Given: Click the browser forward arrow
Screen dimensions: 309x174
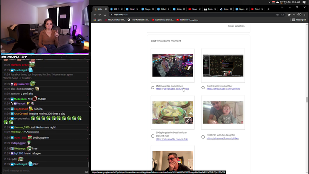Looking at the screenshot, I should point(100,15).
